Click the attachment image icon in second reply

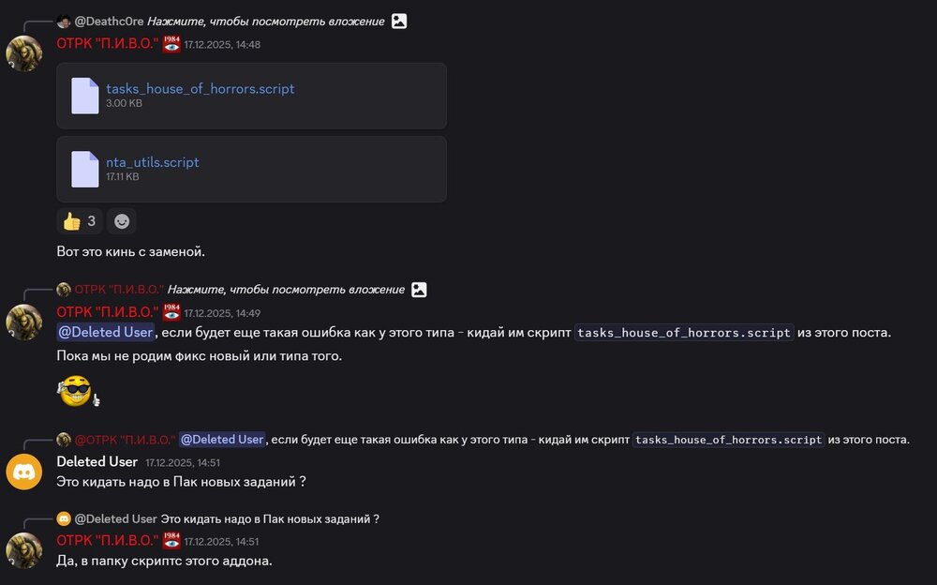click(419, 290)
